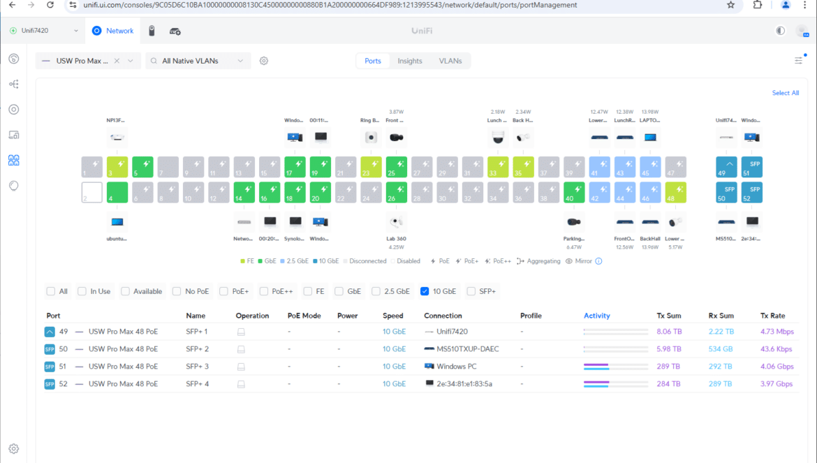Screen dimensions: 817x463
Task: Open the Ports manager icon in the sidebar
Action: [14, 160]
